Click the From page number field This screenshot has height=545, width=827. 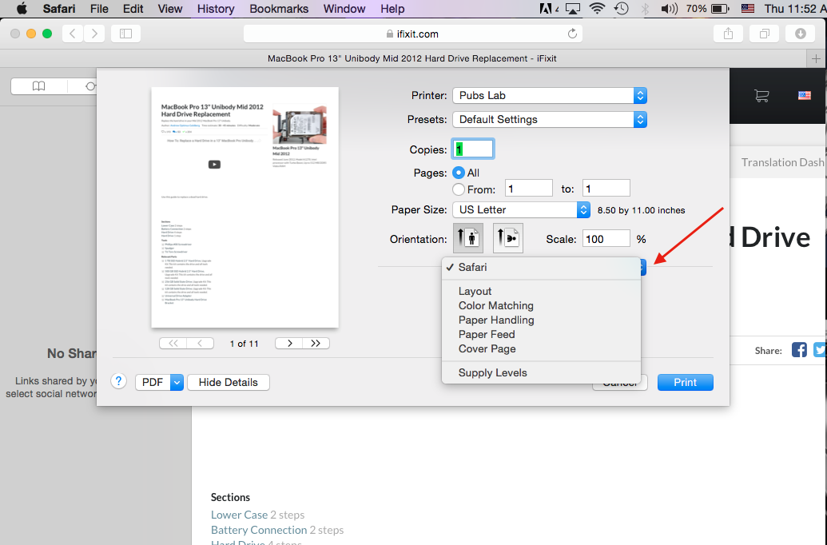(x=528, y=189)
